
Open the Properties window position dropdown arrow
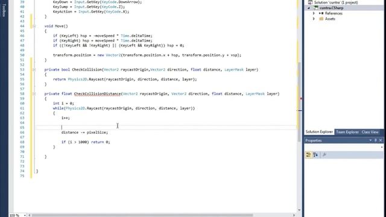(x=370, y=140)
